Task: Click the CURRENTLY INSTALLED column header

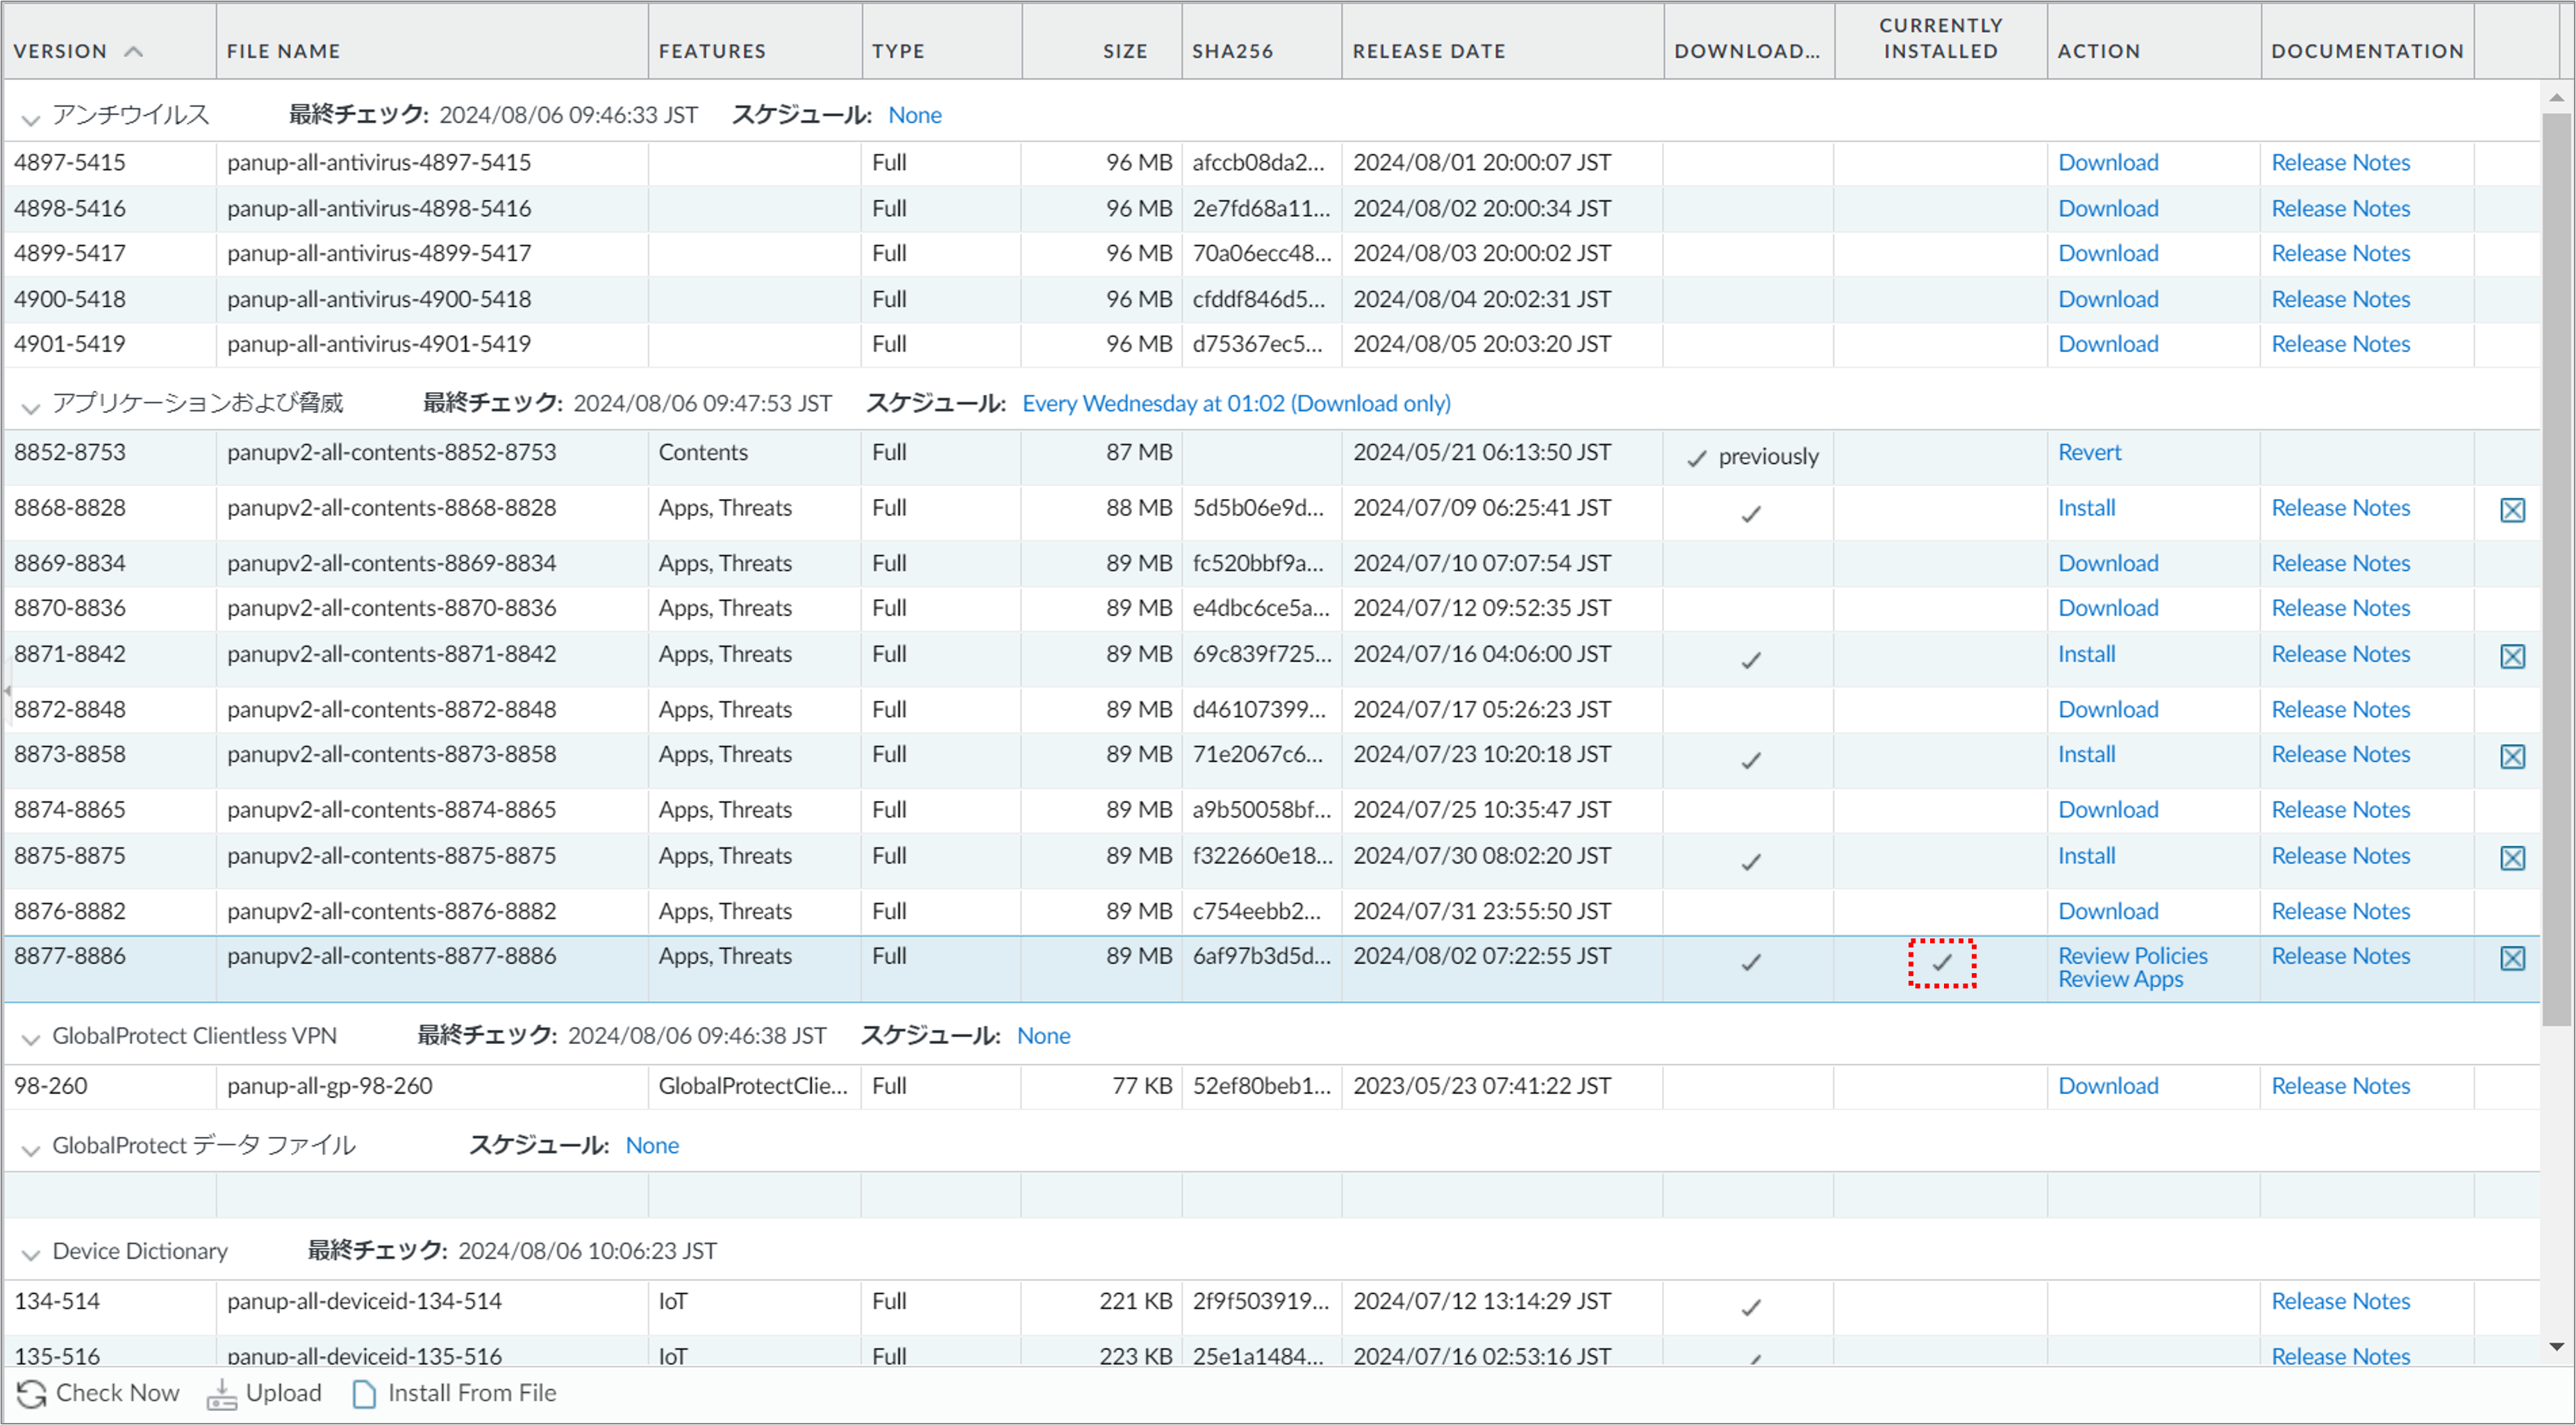Action: [x=1940, y=38]
